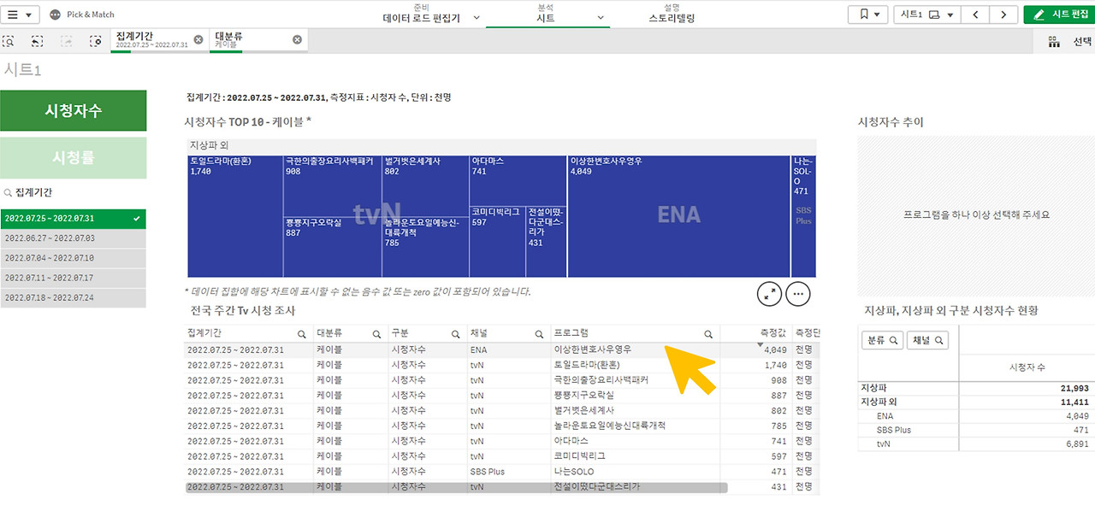The image size is (1095, 511).
Task: Select 코미디빅리그 treemap block
Action: 498,241
